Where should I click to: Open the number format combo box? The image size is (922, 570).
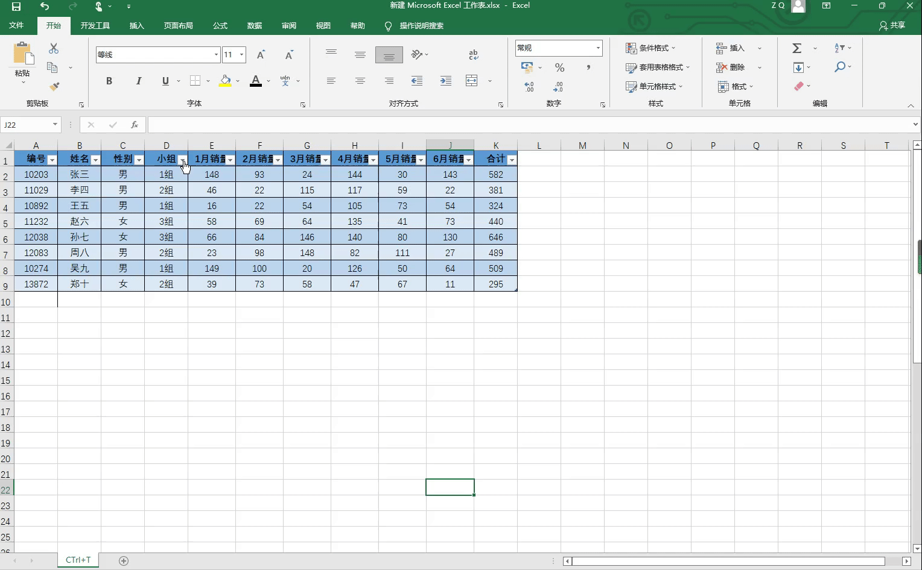click(x=559, y=48)
